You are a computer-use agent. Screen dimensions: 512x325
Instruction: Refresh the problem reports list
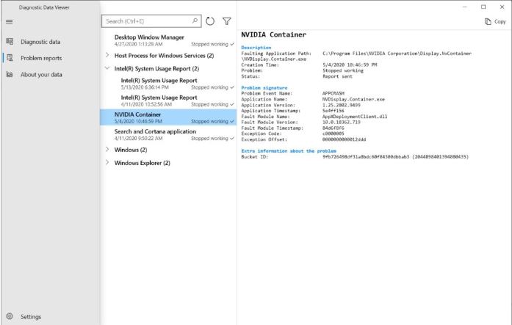click(210, 21)
